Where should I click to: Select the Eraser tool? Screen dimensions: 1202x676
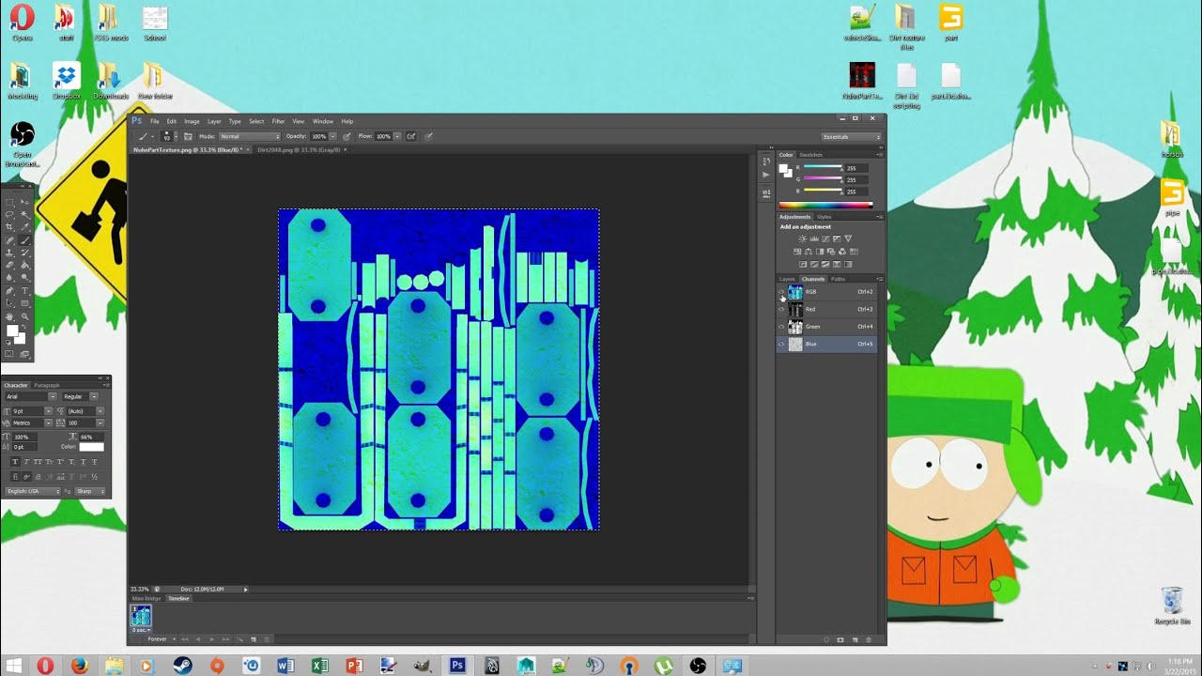click(9, 266)
